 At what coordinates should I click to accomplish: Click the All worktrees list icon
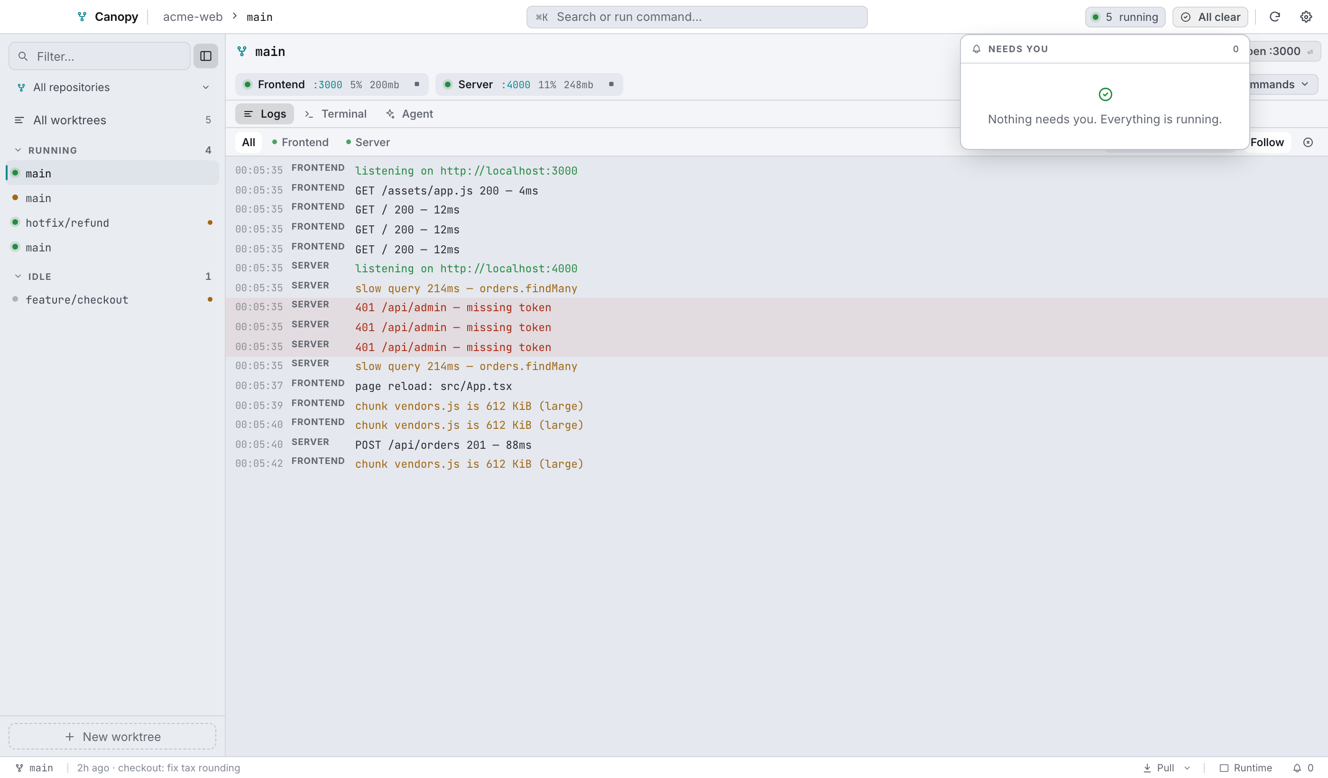[19, 120]
